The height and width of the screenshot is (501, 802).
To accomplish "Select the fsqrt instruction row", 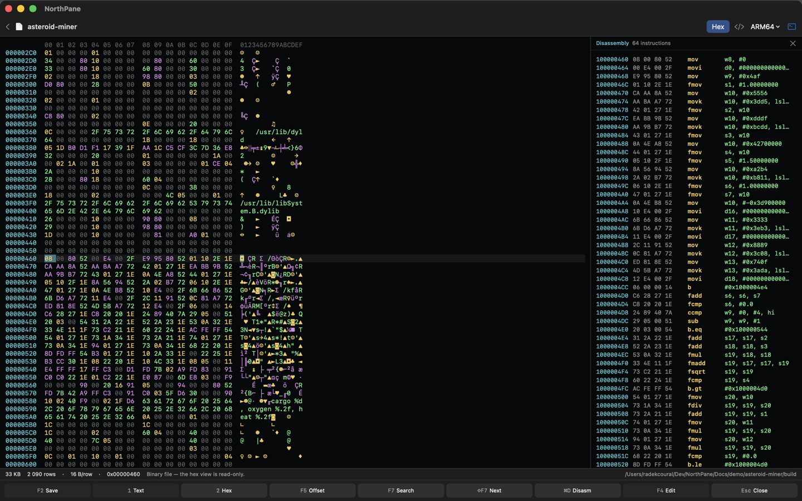I will click(x=695, y=372).
